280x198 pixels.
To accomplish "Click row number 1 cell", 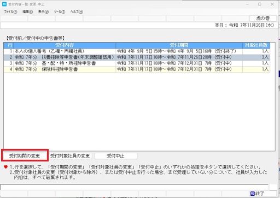I will coord(9,51).
